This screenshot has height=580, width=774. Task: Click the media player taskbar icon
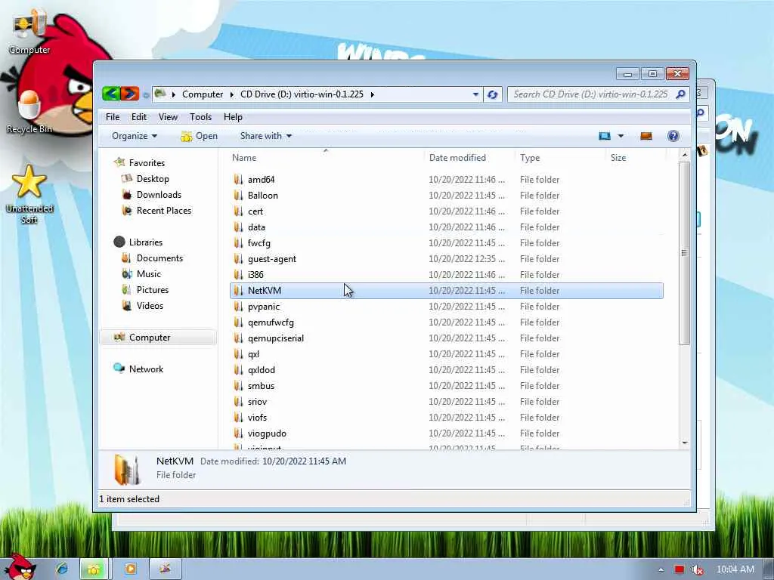coord(131,569)
